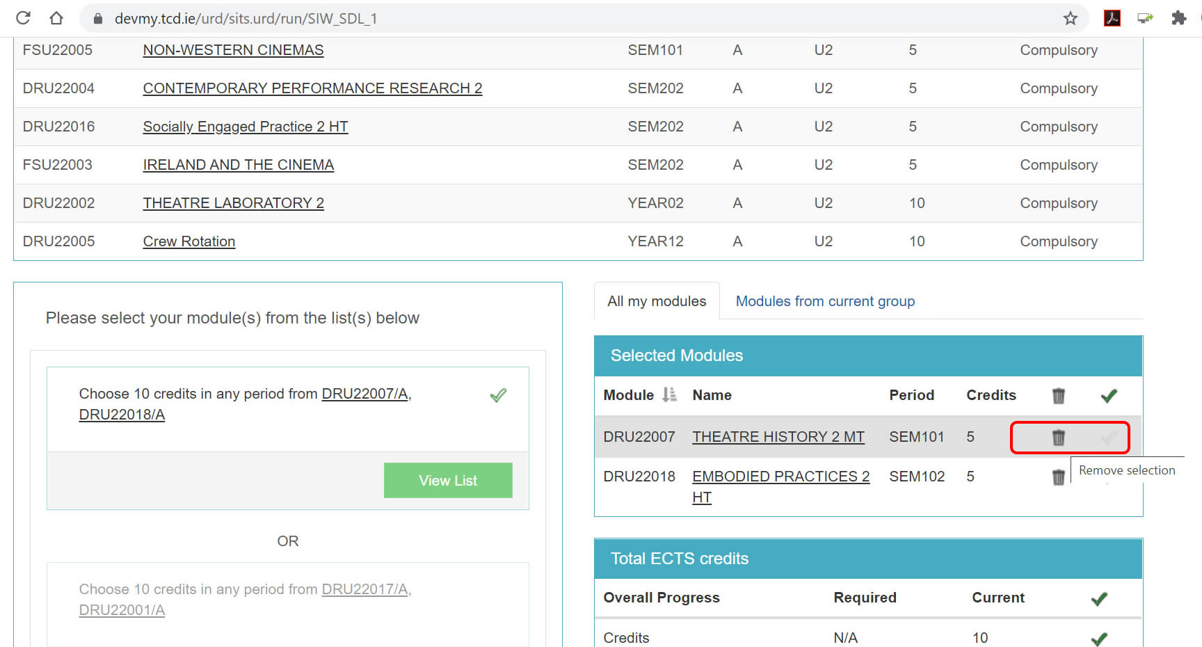The width and height of the screenshot is (1202, 647).
Task: Select module code FSU22003
Action: pos(58,165)
